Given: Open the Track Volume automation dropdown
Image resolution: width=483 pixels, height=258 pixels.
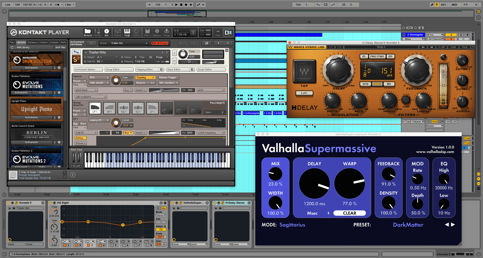Looking at the screenshot, I should click(413, 122).
